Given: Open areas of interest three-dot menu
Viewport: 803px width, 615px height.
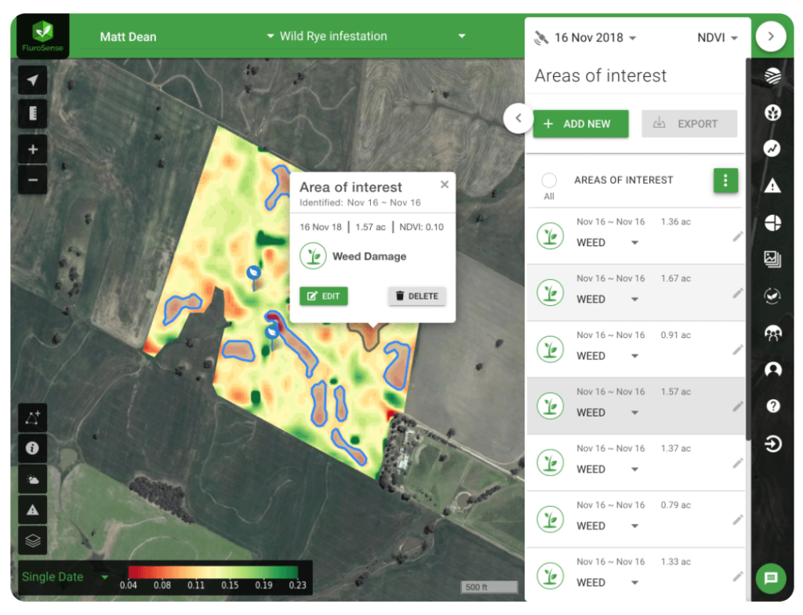Looking at the screenshot, I should [x=725, y=180].
